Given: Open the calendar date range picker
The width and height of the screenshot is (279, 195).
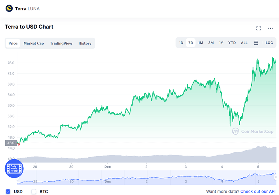Looking at the screenshot, I should [256, 43].
